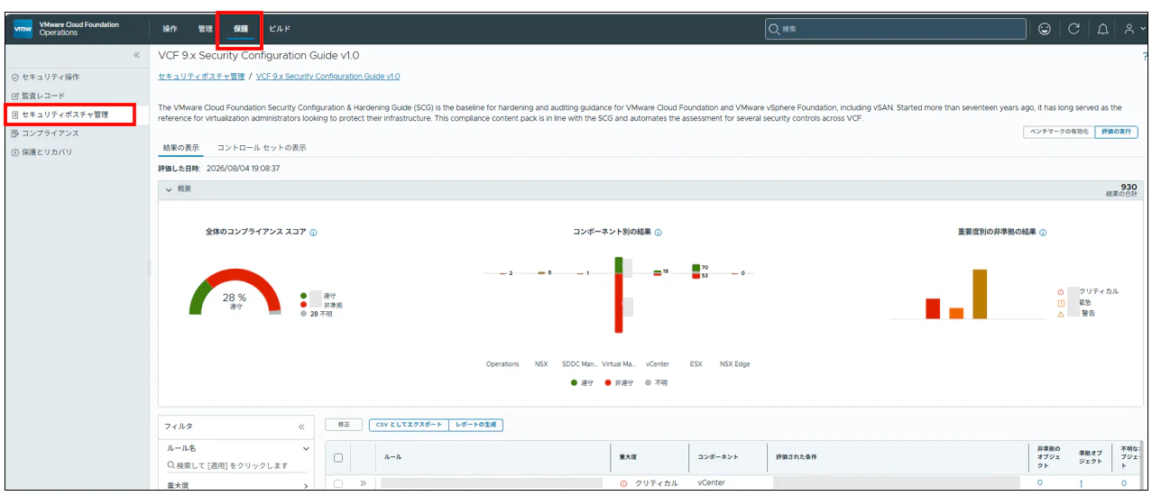Open the user account menu

(1133, 29)
